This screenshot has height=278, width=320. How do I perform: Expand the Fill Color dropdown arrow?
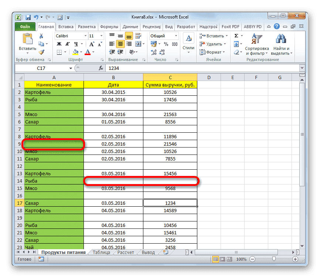click(81, 52)
